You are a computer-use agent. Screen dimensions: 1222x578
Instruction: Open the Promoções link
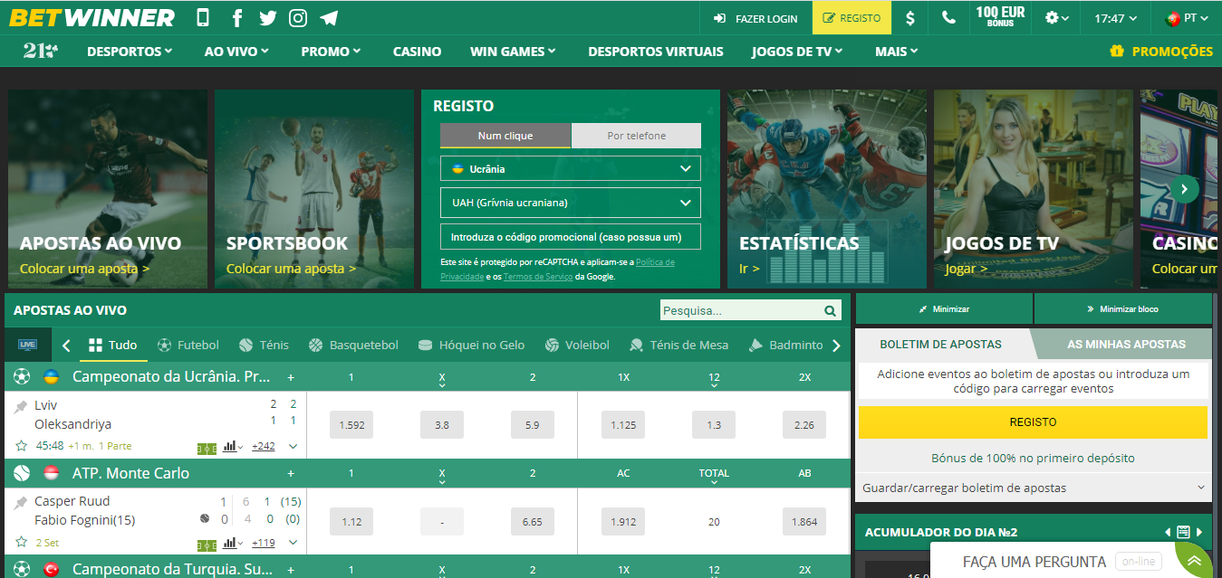click(1161, 52)
